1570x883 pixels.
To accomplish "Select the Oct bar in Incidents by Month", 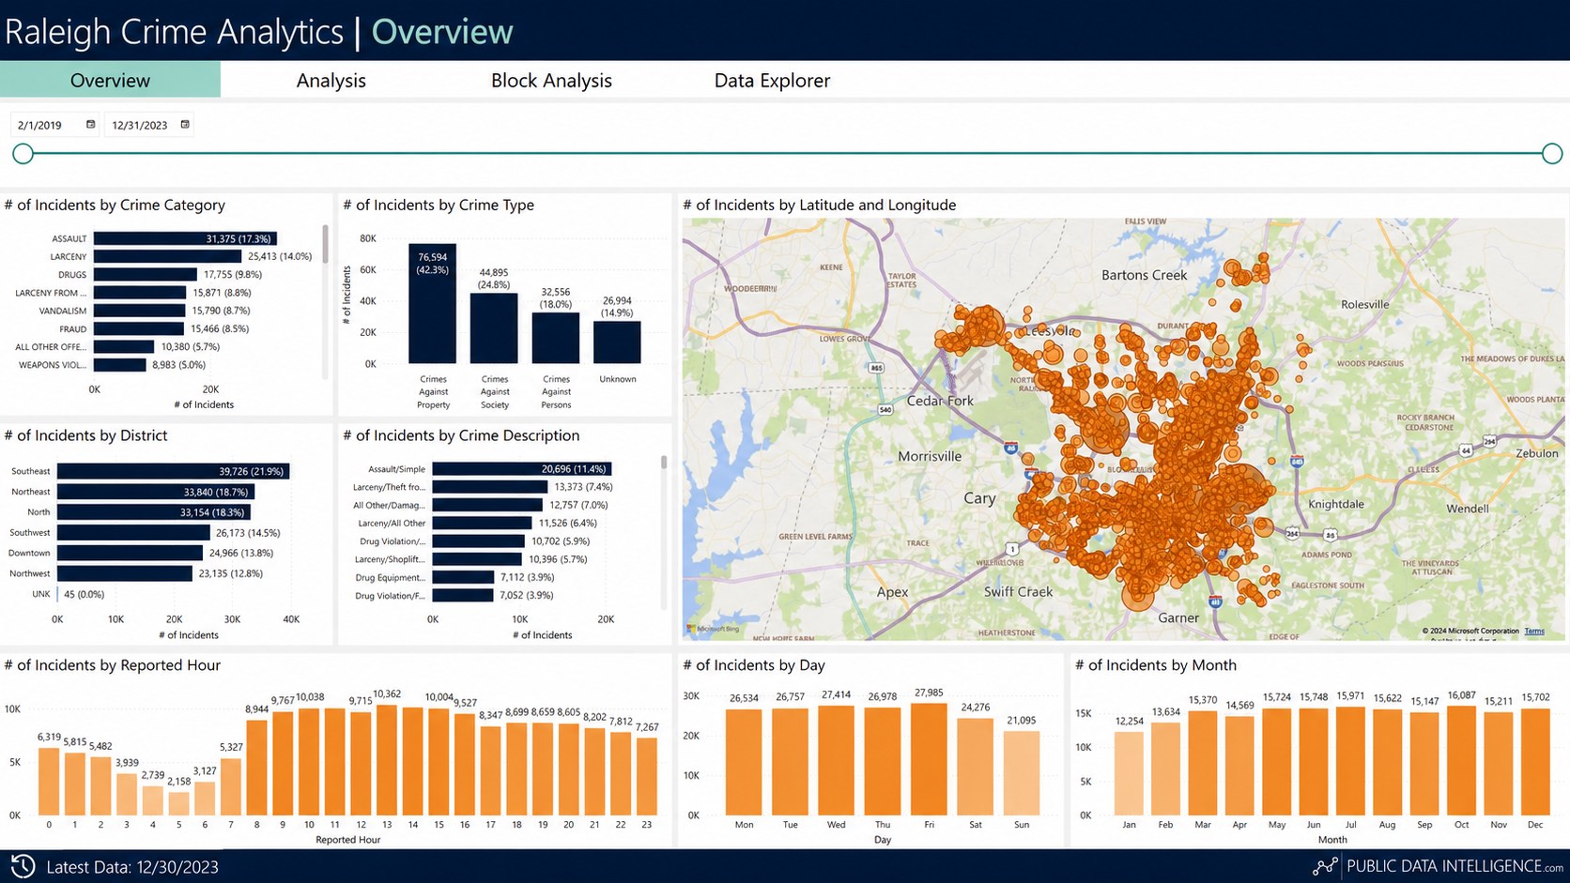I will click(x=1461, y=760).
